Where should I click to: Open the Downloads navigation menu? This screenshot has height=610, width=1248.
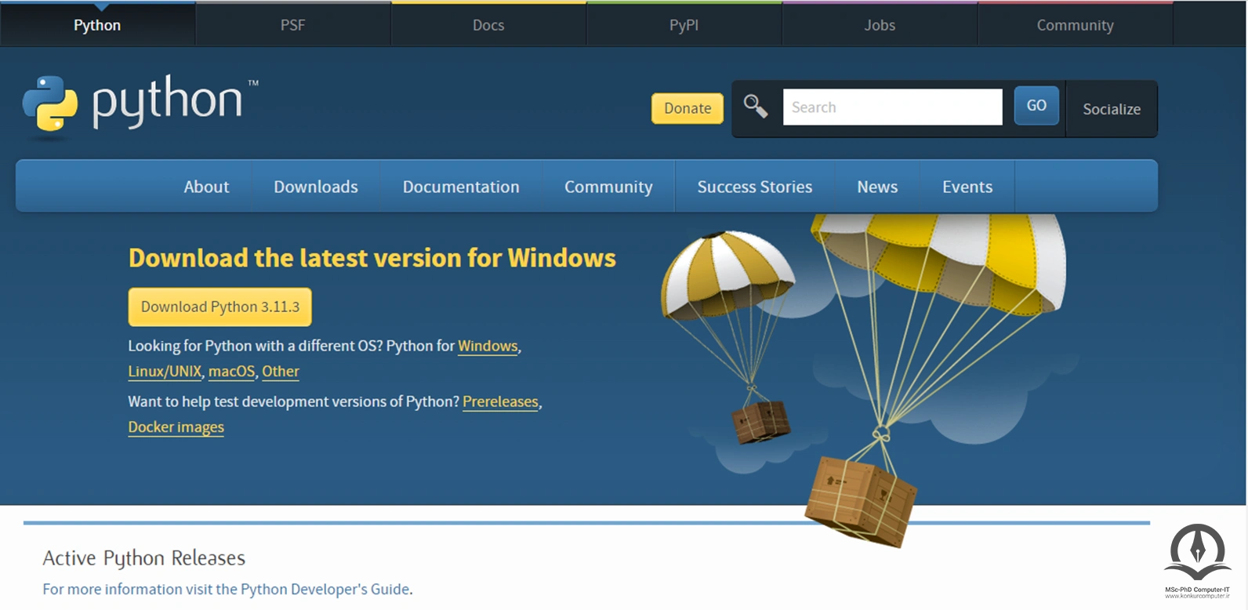(316, 187)
